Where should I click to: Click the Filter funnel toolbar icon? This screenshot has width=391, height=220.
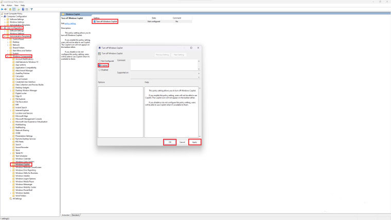32,9
